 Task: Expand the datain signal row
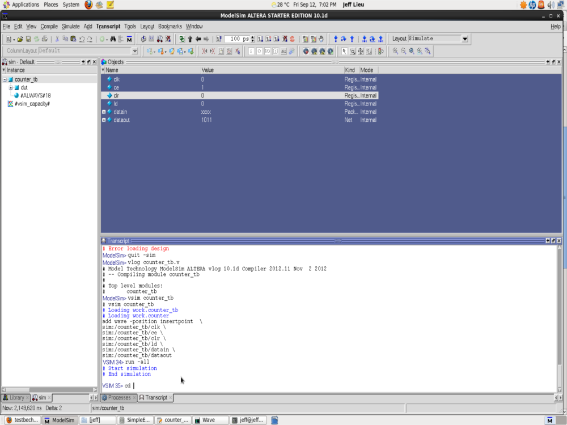pyautogui.click(x=104, y=112)
